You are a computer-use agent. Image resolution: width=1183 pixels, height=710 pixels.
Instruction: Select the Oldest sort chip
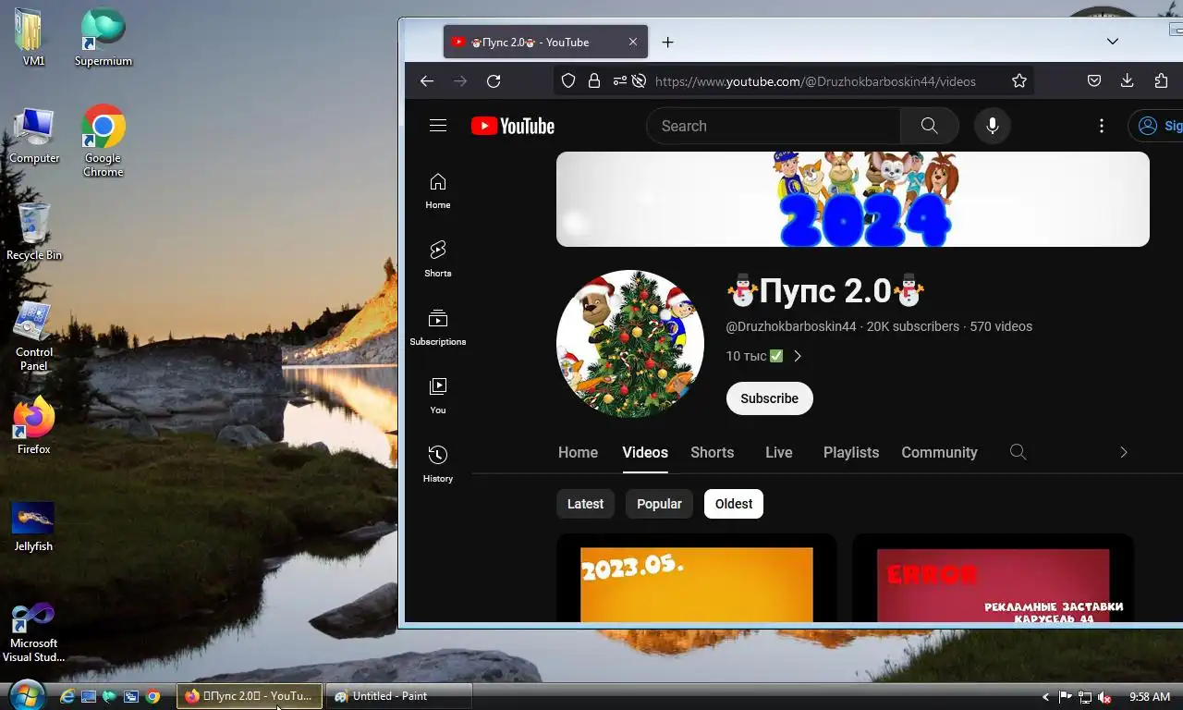tap(734, 504)
